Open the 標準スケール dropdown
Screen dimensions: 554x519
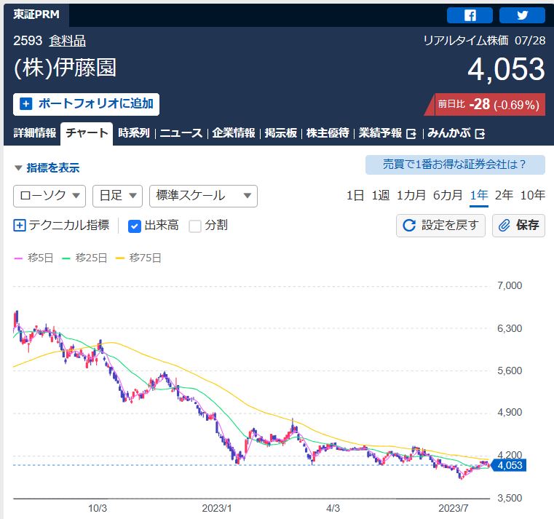click(x=204, y=196)
